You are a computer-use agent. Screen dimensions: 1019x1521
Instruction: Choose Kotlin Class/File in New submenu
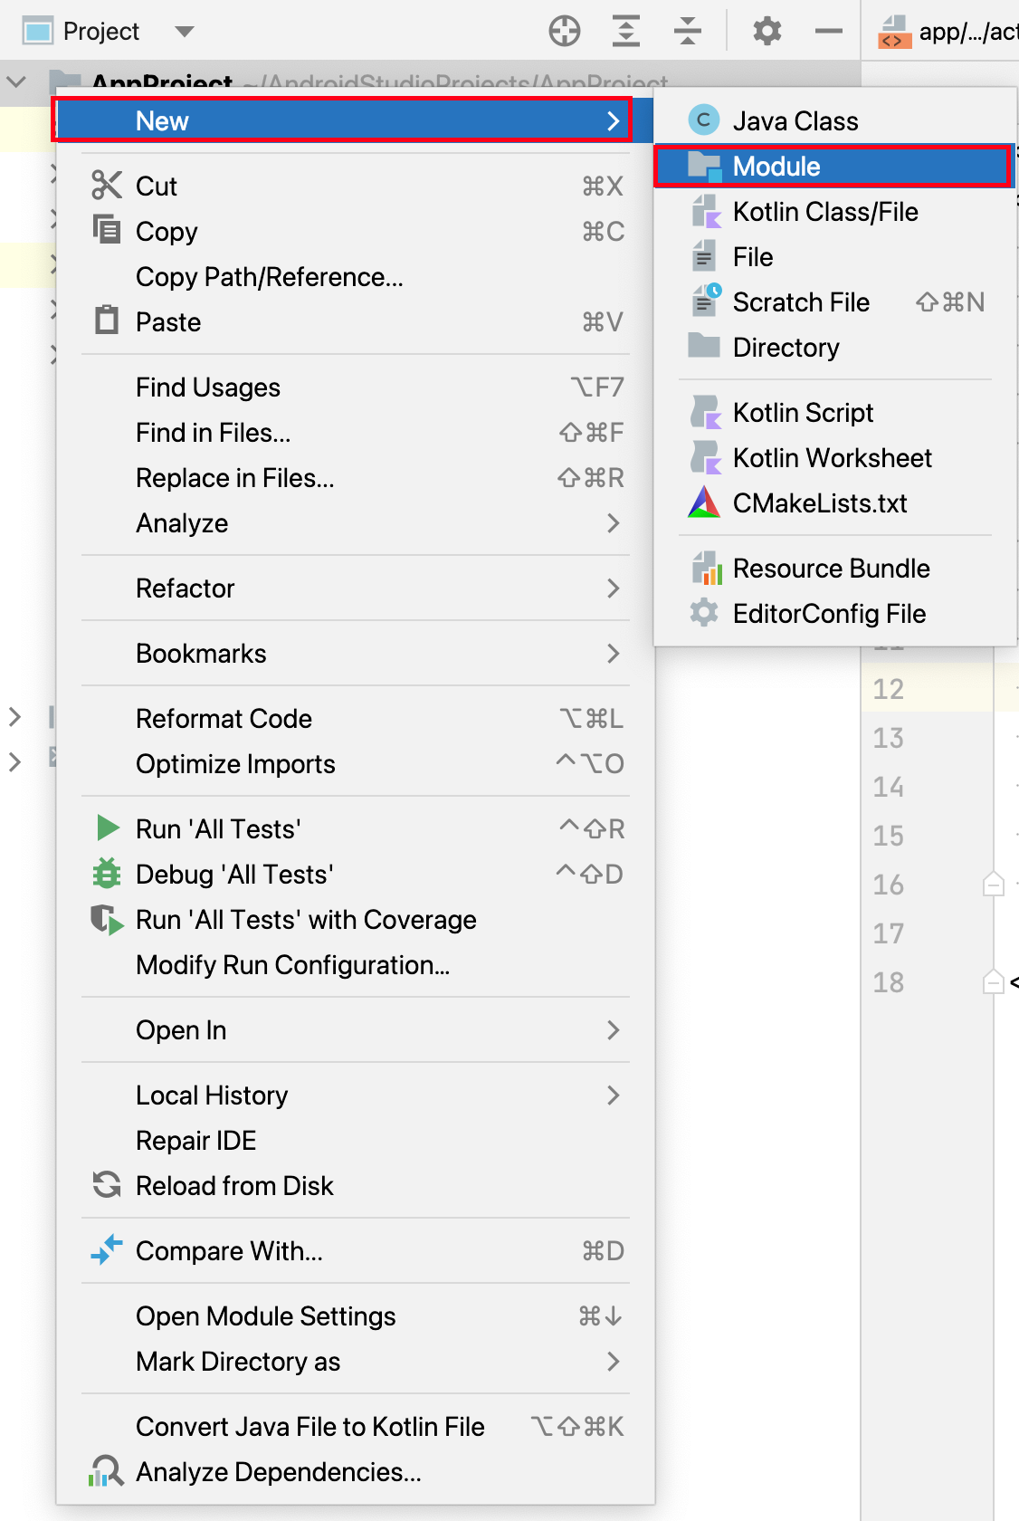pos(824,212)
